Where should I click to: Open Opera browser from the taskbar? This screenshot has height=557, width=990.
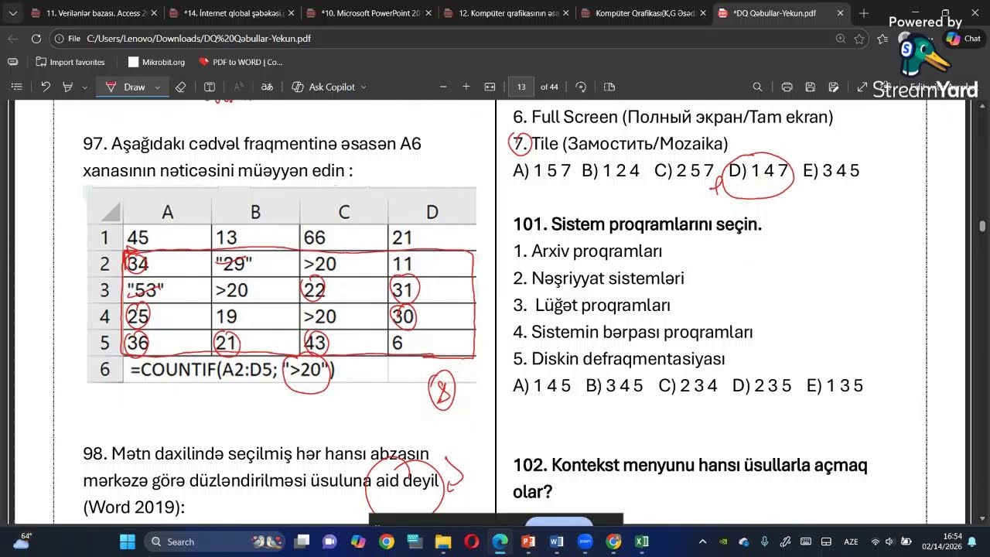click(472, 542)
